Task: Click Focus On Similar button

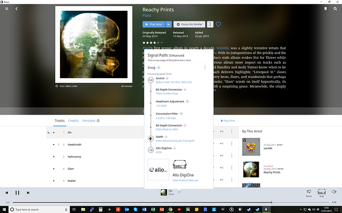Action: pos(189,24)
